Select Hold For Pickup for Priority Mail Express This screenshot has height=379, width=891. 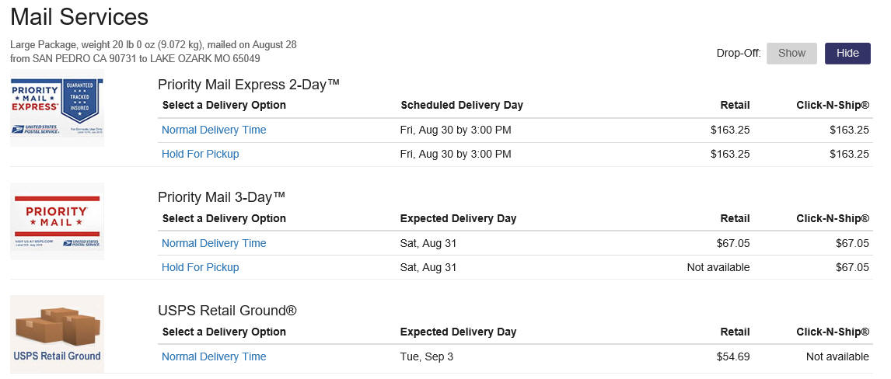click(x=200, y=154)
